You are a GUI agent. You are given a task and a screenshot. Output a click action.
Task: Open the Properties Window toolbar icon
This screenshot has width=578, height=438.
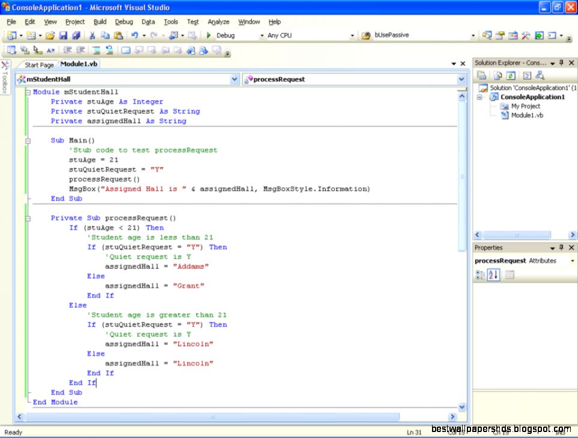[x=500, y=35]
